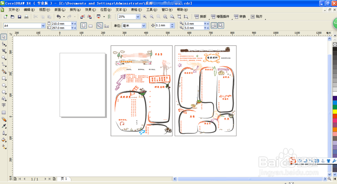This screenshot has width=337, height=184.
Task: Select the Outline pen tool
Action: point(4,133)
